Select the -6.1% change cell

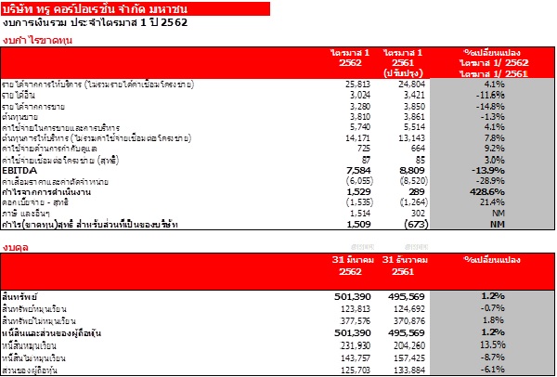pyautogui.click(x=492, y=370)
